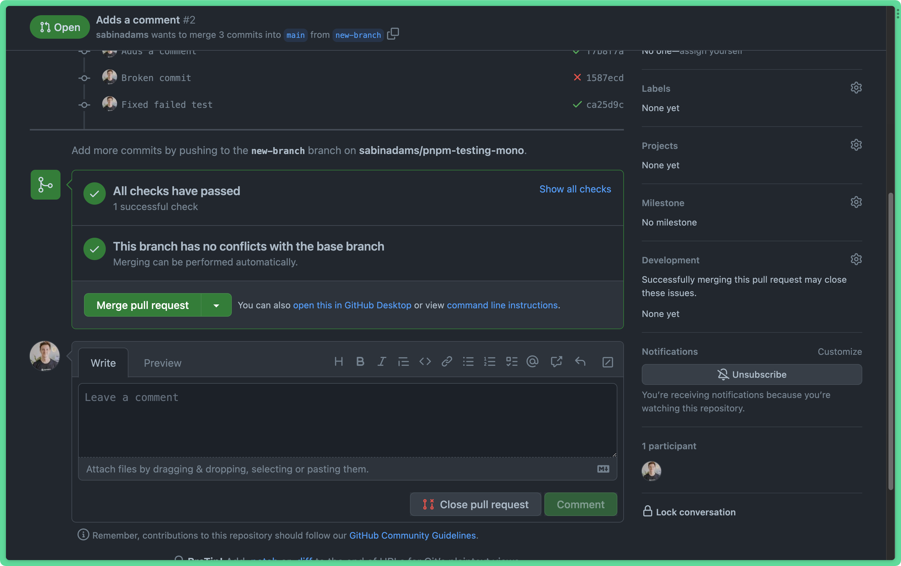The image size is (901, 566).
Task: Click Show all checks link
Action: tap(575, 189)
